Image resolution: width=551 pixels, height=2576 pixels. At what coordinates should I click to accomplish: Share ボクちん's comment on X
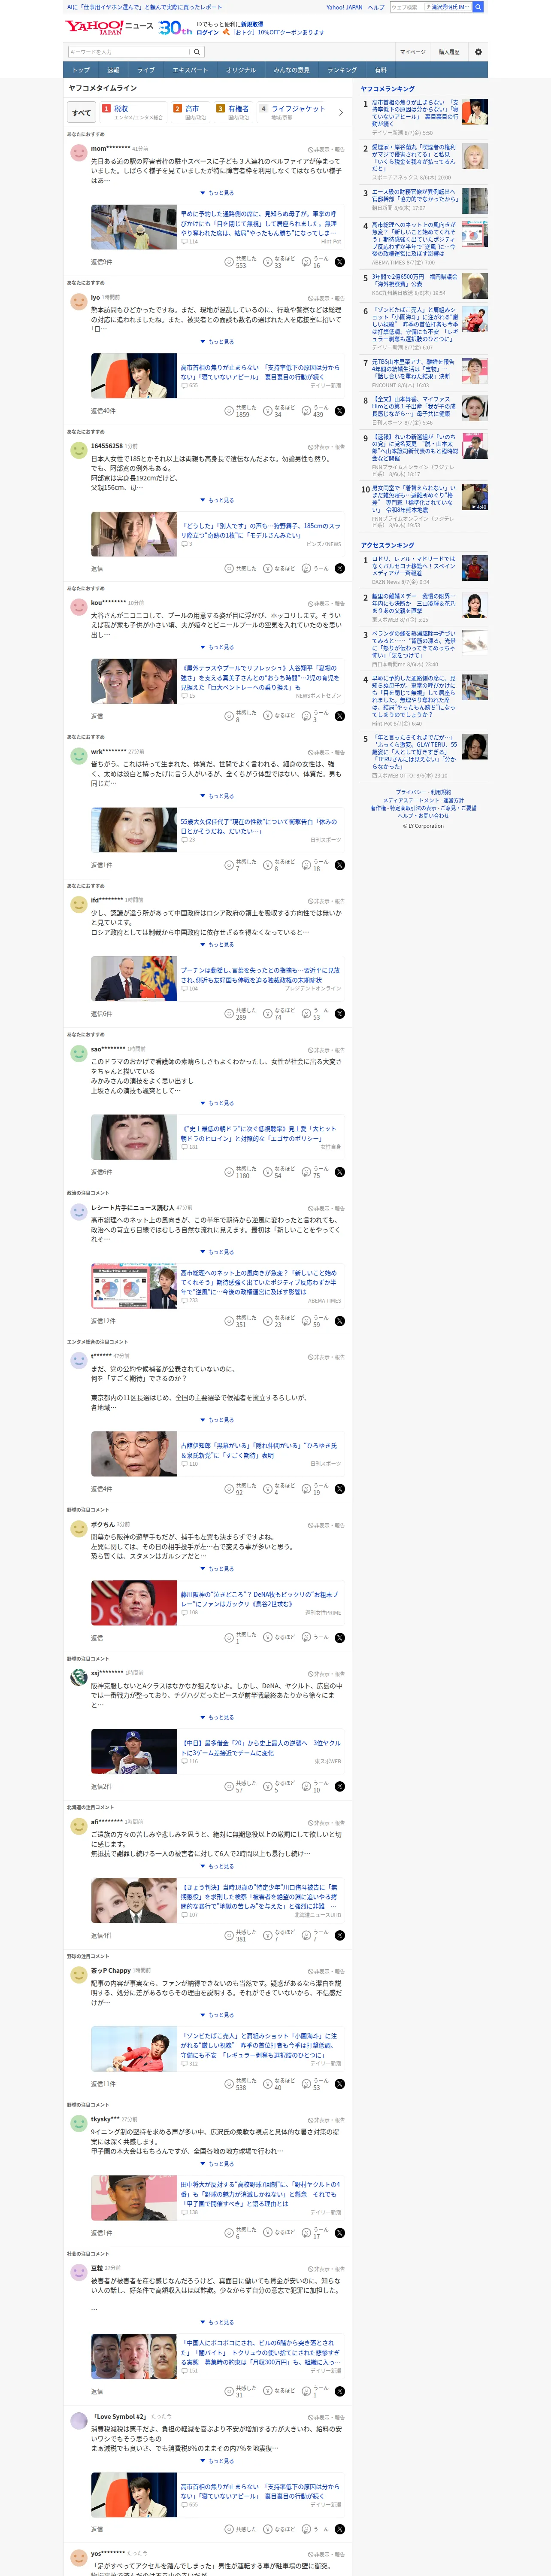pyautogui.click(x=340, y=1638)
